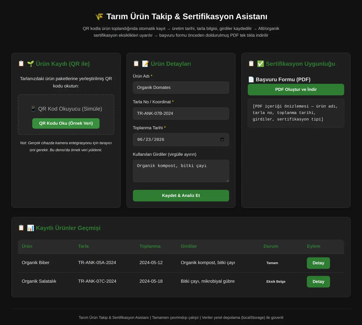Click the Organik Salatalık product cell
Screen dimensions: 362x325
pyautogui.click(x=39, y=281)
